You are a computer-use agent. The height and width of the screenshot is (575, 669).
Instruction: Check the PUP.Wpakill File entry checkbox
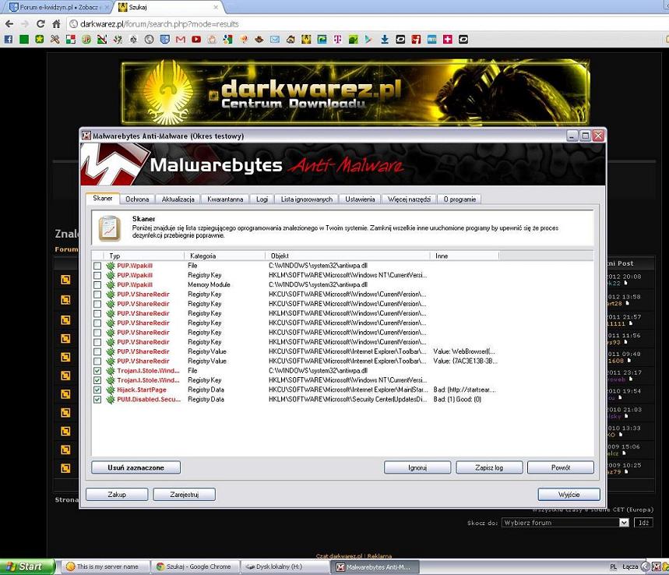coord(97,266)
